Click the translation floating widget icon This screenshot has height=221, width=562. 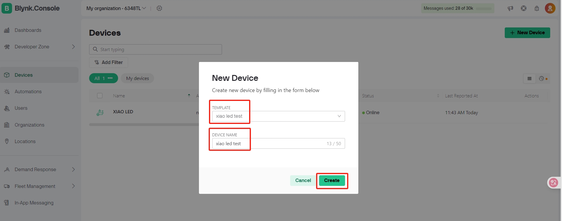tap(553, 183)
